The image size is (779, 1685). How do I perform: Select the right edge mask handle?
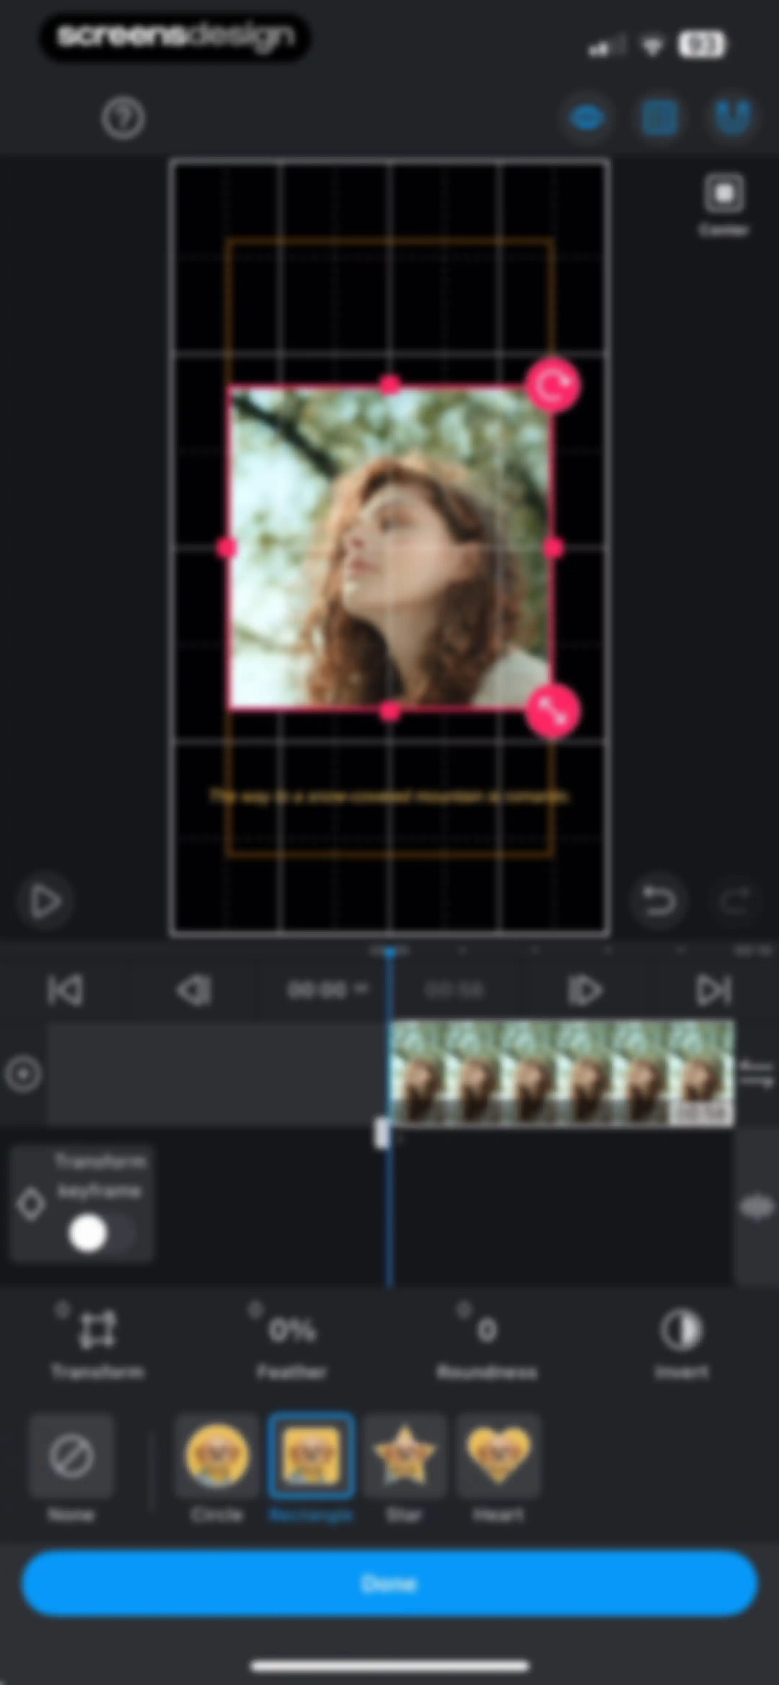click(x=553, y=548)
